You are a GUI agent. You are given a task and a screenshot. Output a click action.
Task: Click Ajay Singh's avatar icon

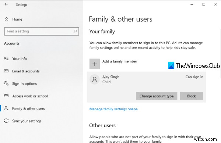[x=95, y=79]
